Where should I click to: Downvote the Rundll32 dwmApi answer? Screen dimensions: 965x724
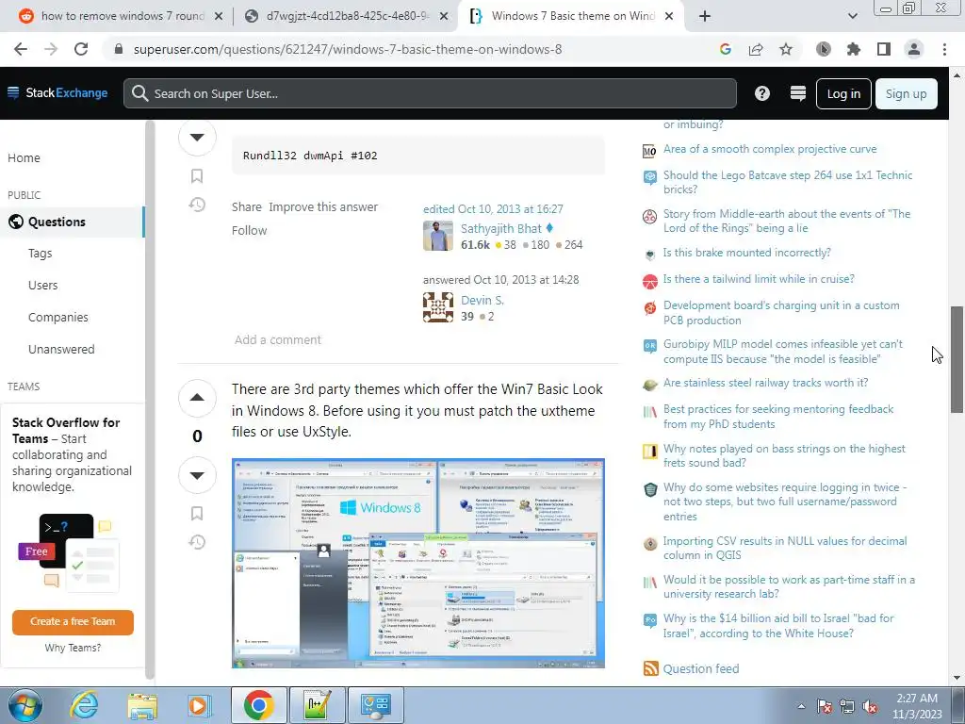click(x=197, y=137)
